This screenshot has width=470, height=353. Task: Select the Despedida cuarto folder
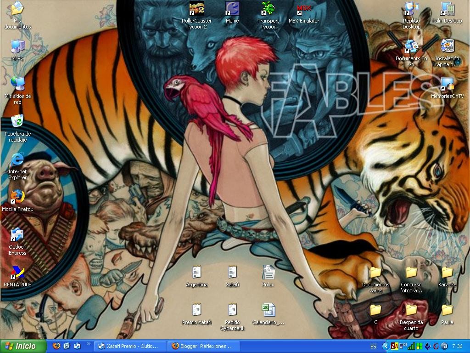(x=411, y=317)
